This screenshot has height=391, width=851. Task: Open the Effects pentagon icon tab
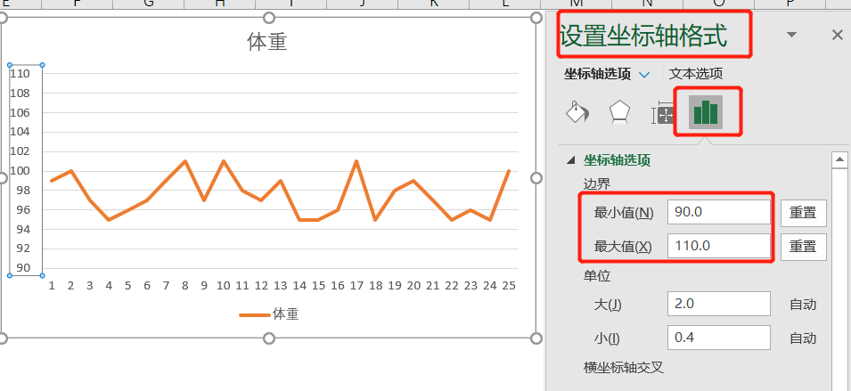[x=619, y=113]
